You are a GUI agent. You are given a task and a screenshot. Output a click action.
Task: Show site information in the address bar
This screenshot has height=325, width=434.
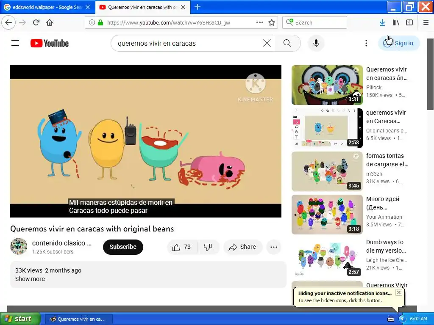coord(92,22)
